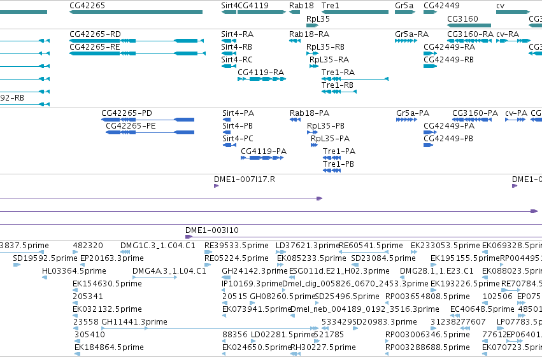
Task: Select the Gr5a-PA protein glyph
Action: [x=407, y=120]
